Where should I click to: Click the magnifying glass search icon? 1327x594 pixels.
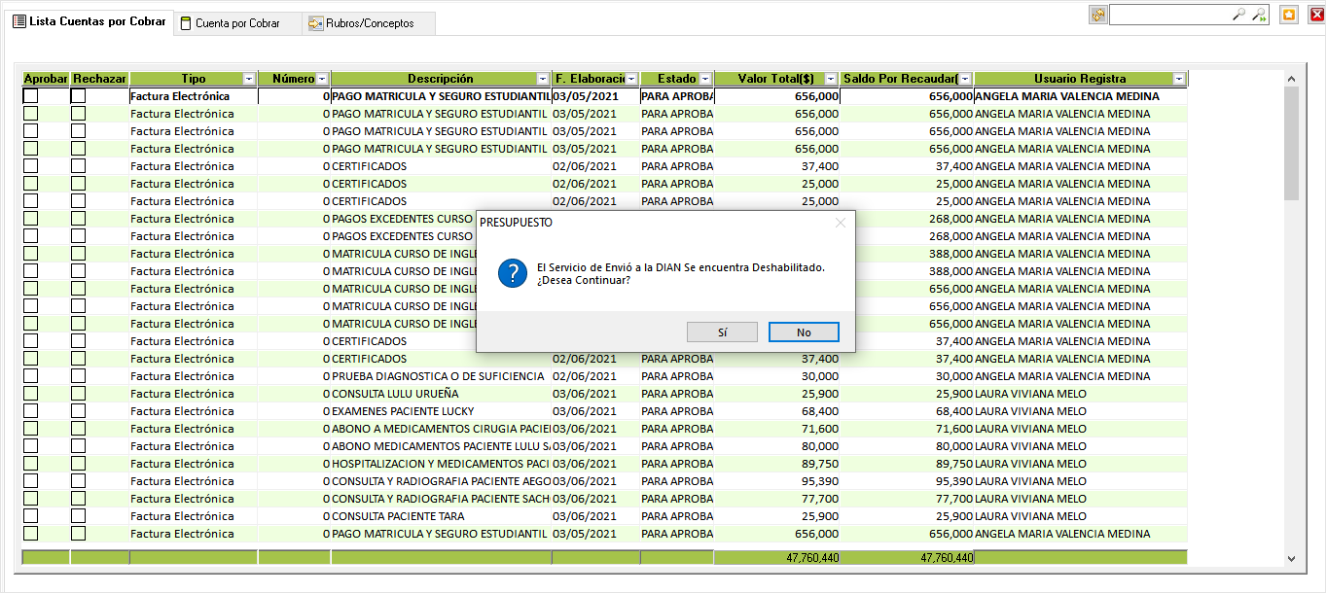1238,15
